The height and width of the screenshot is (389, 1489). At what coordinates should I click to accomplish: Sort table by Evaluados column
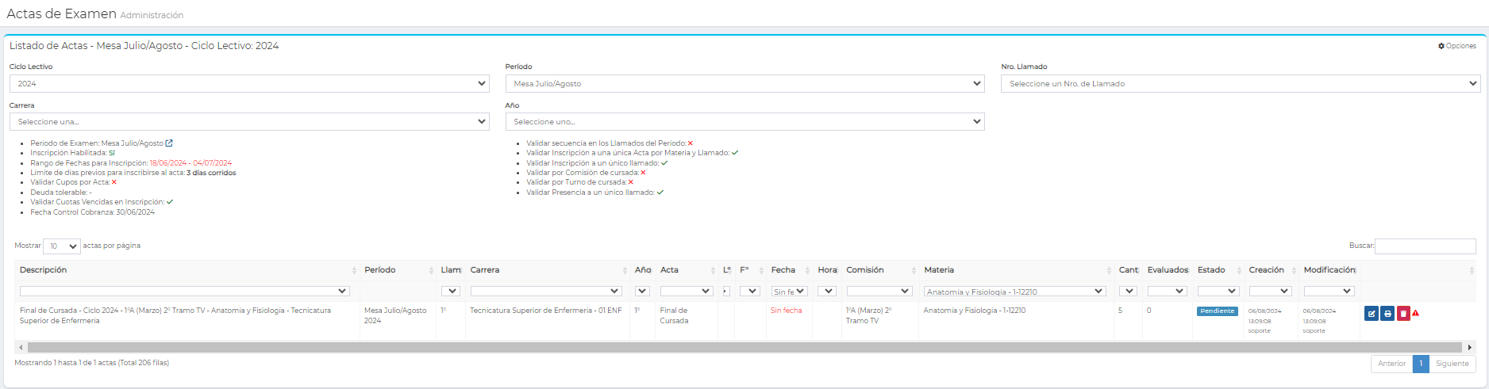1168,270
